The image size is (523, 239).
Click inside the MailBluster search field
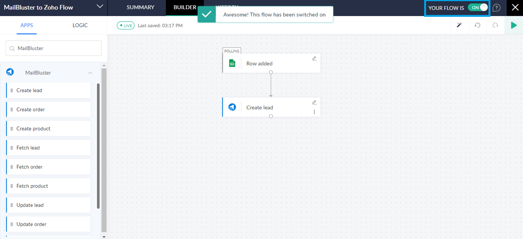(53, 48)
